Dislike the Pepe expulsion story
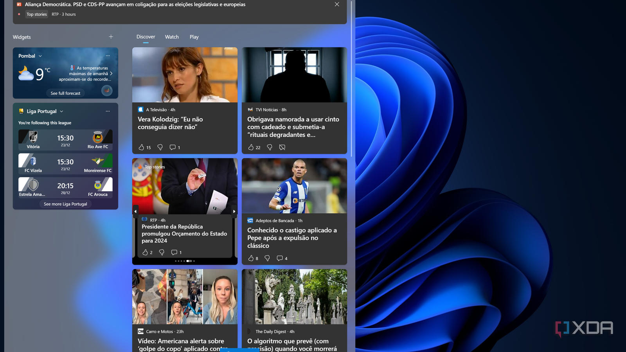 point(268,258)
